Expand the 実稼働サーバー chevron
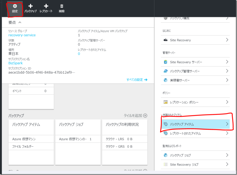The image size is (237, 175). tap(227, 80)
